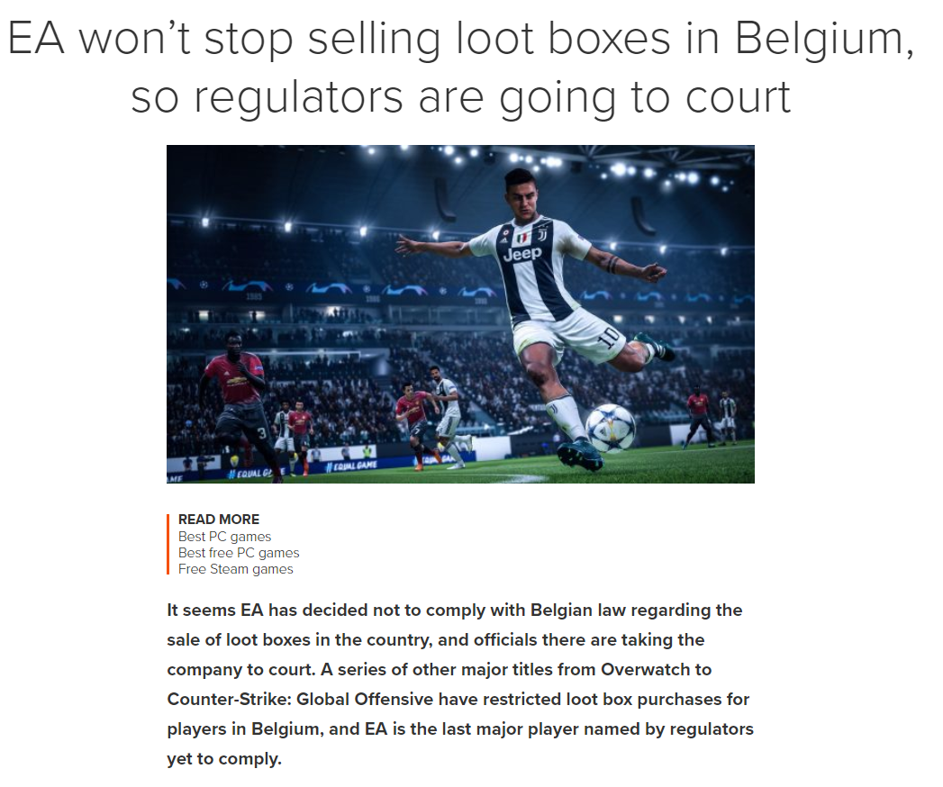Image resolution: width=943 pixels, height=787 pixels.
Task: Click the FIFA soccer article image
Action: [460, 314]
